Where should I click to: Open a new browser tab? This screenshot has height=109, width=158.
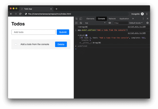click(x=57, y=9)
